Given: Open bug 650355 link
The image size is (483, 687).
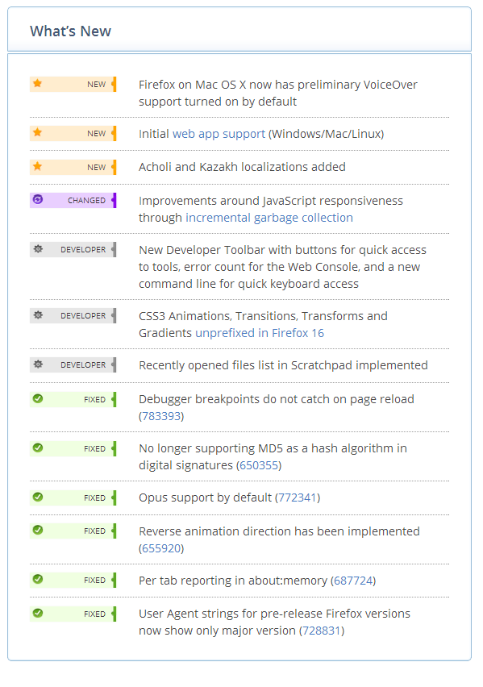Looking at the screenshot, I should (259, 465).
